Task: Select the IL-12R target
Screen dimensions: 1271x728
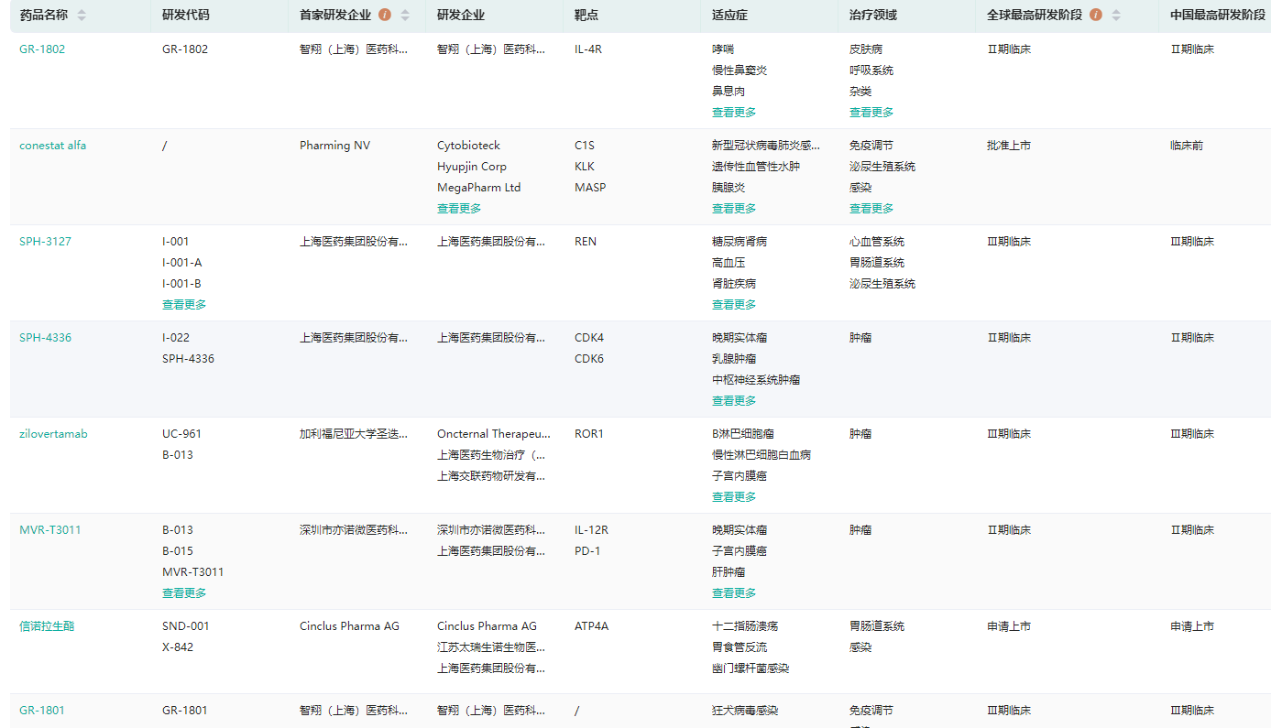Action: 591,530
